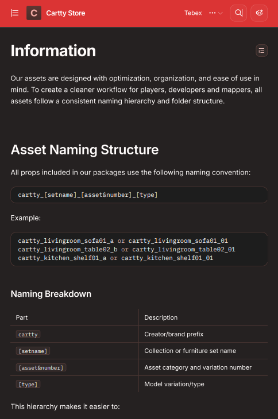278x419 pixels.
Task: Open the search icon button
Action: pyautogui.click(x=238, y=13)
